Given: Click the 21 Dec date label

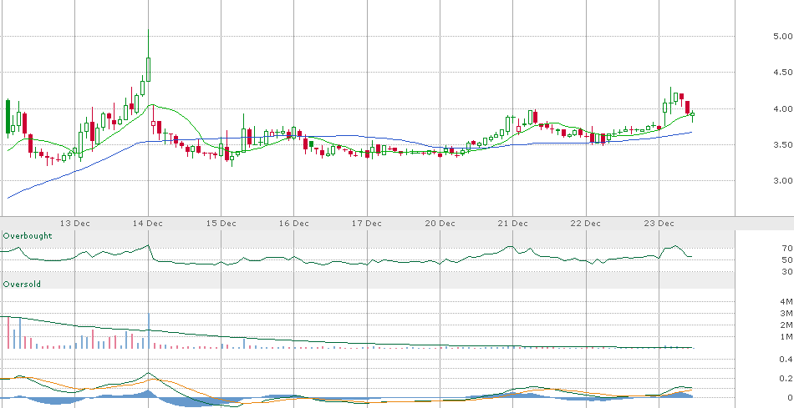Looking at the screenshot, I should 513,223.
